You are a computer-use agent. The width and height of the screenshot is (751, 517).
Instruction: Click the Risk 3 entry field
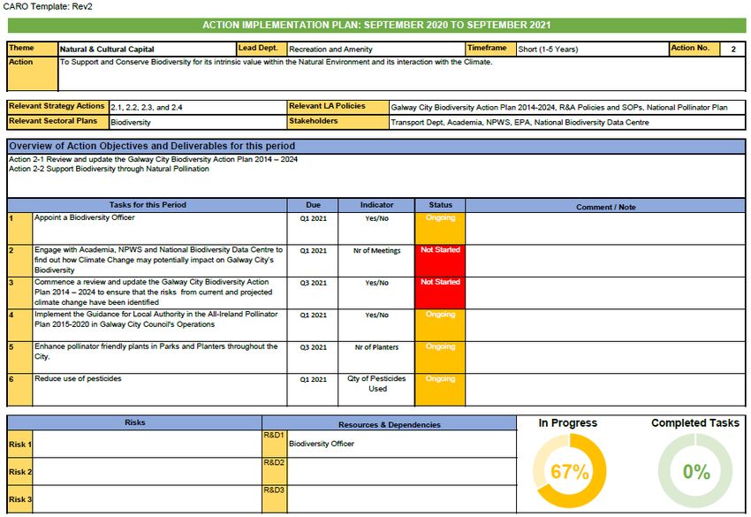(147, 498)
